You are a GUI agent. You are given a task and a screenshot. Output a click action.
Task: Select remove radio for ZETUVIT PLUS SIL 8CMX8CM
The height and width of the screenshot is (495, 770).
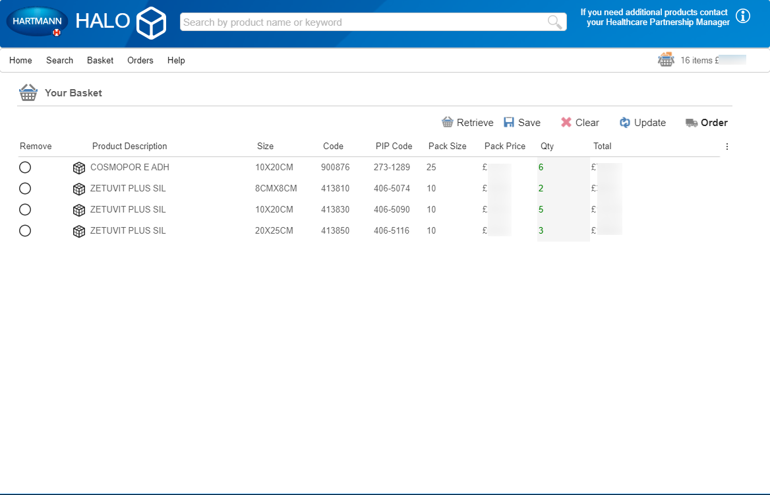pos(25,188)
